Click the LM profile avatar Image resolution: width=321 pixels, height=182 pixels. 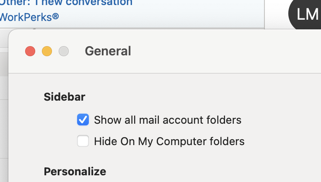point(307,13)
